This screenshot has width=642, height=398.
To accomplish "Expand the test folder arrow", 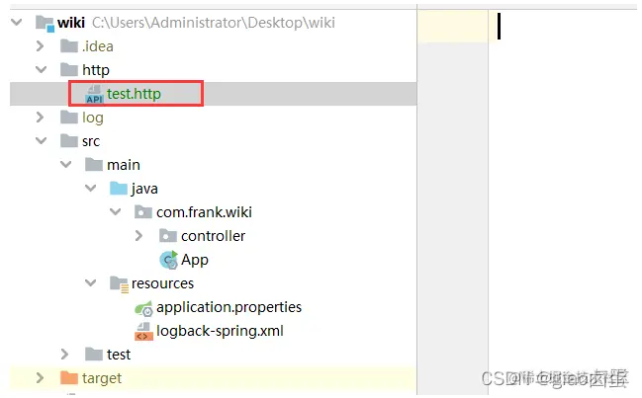I will tap(64, 354).
